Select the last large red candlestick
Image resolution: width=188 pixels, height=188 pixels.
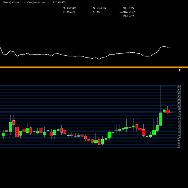tap(167, 112)
